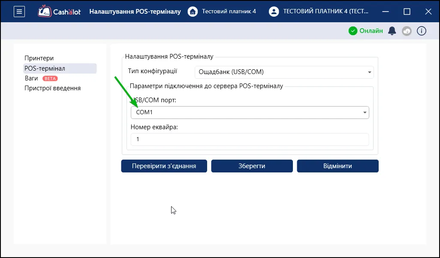Minimize the Cashalot window
The height and width of the screenshot is (258, 440).
click(386, 12)
